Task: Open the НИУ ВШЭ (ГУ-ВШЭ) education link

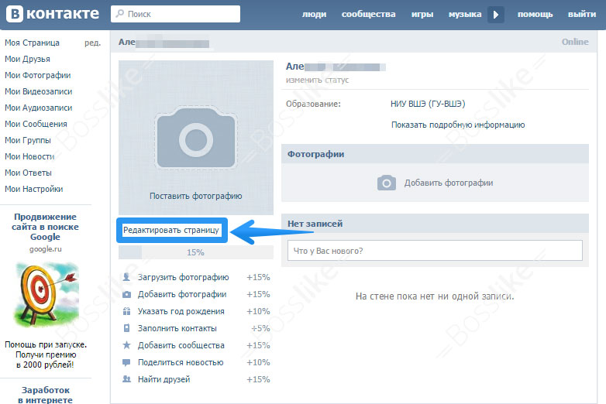Action: tap(428, 104)
